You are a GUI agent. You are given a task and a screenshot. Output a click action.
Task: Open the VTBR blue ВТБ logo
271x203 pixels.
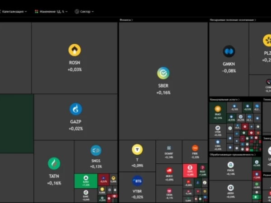pyautogui.click(x=137, y=181)
